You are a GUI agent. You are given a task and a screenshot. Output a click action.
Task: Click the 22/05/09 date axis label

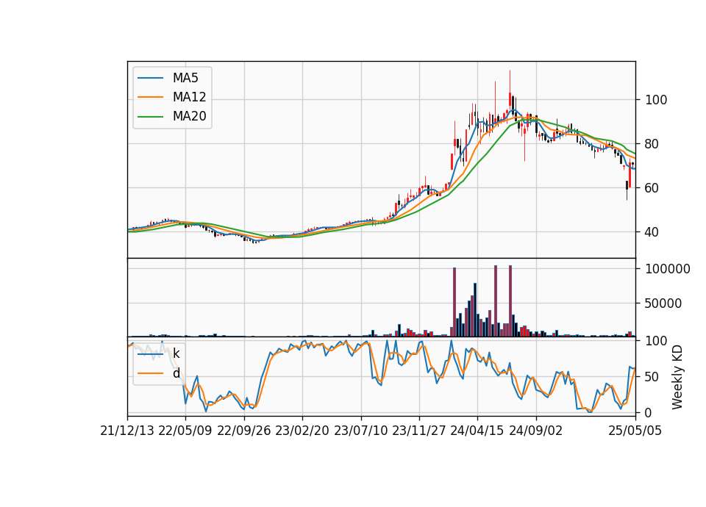click(x=185, y=431)
